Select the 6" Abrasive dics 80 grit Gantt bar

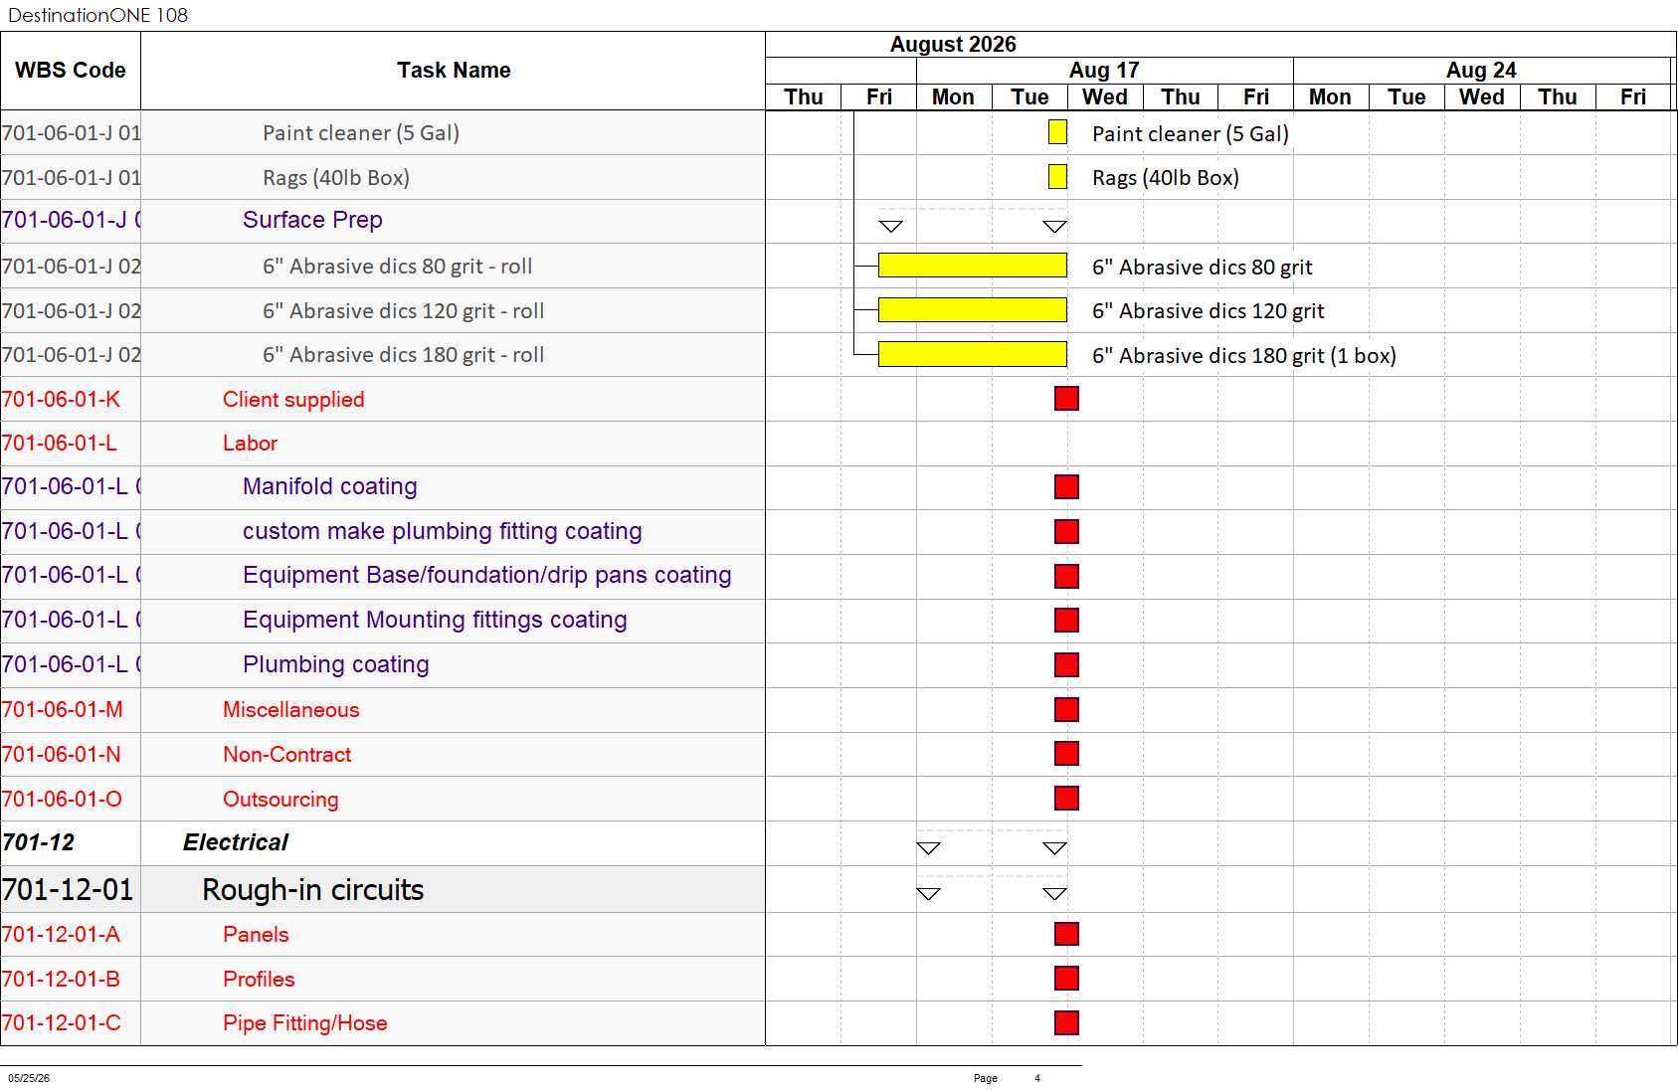(x=972, y=266)
